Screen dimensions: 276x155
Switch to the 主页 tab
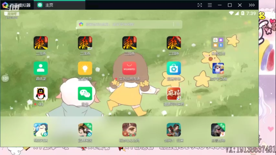[59, 5]
